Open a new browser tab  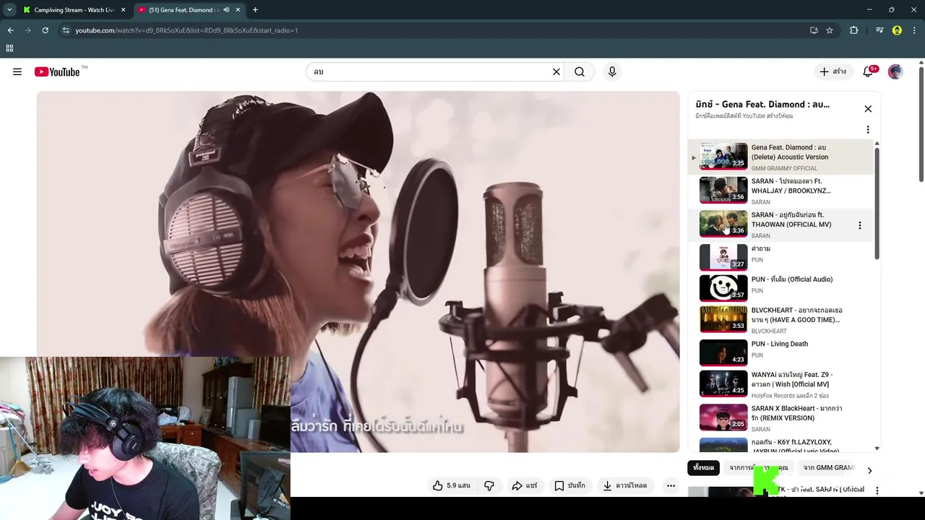255,10
